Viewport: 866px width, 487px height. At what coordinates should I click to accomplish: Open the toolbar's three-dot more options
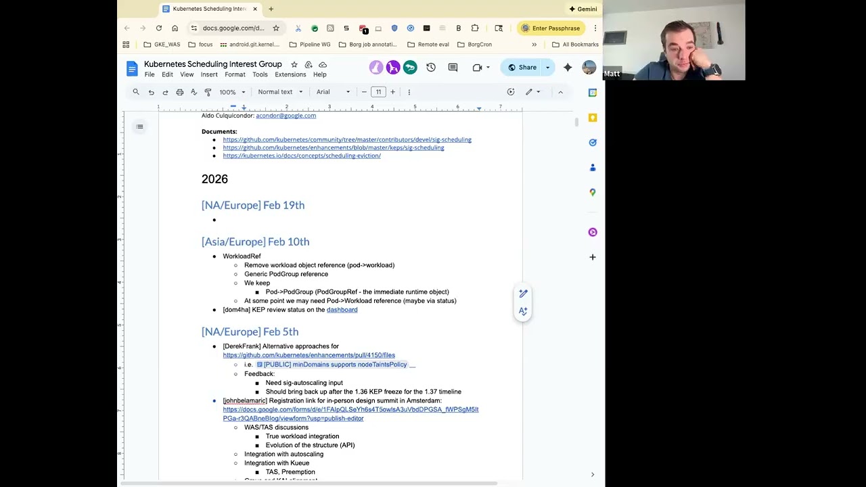click(x=409, y=92)
